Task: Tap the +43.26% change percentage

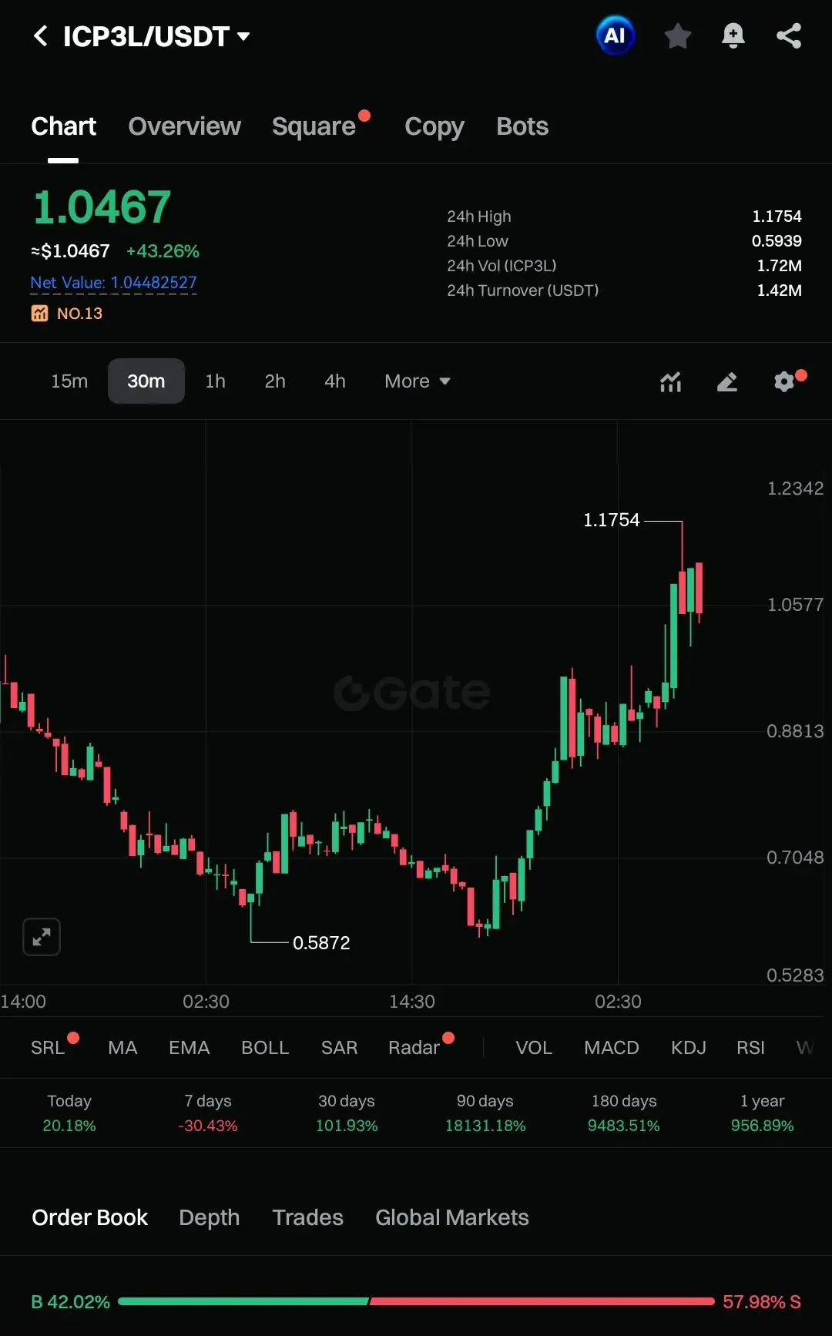Action: point(163,251)
